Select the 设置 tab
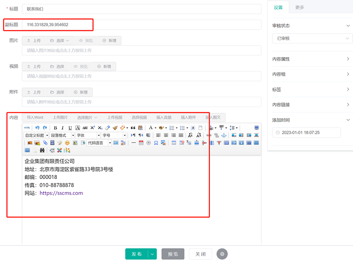Image resolution: width=353 pixels, height=261 pixels. click(x=278, y=7)
